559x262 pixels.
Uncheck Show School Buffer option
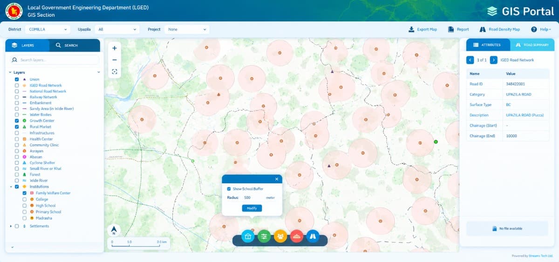[x=229, y=189]
